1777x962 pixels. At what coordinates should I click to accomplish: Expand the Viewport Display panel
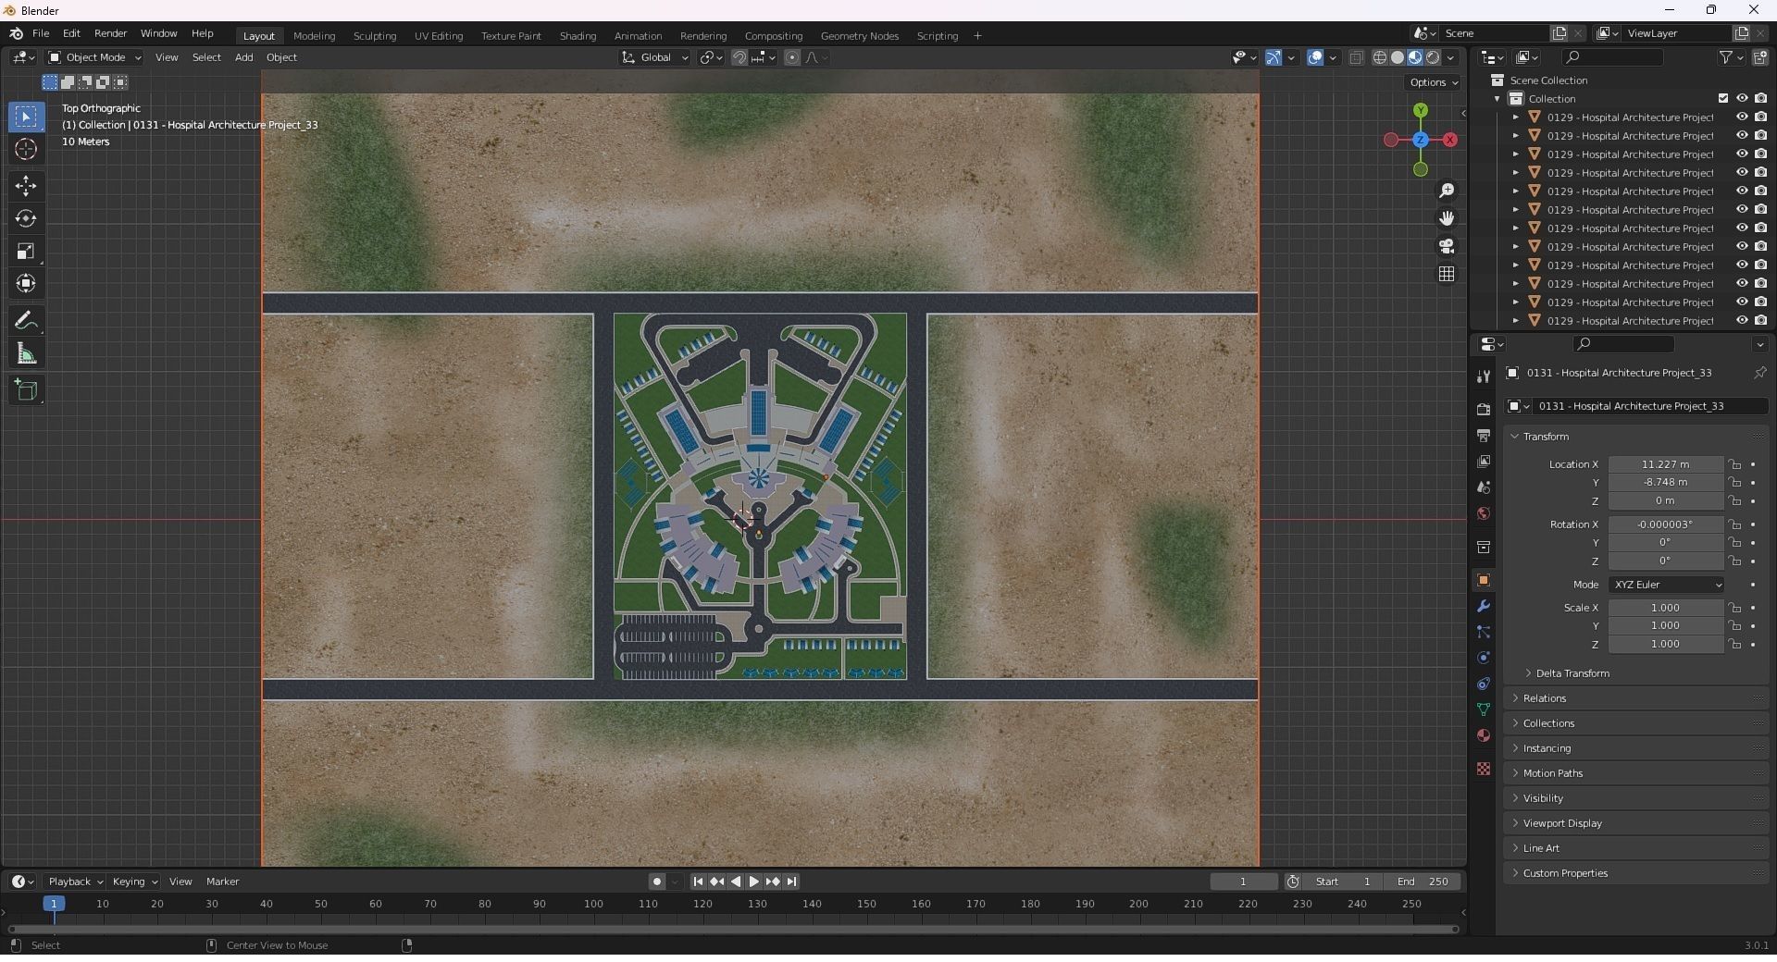(1636, 823)
